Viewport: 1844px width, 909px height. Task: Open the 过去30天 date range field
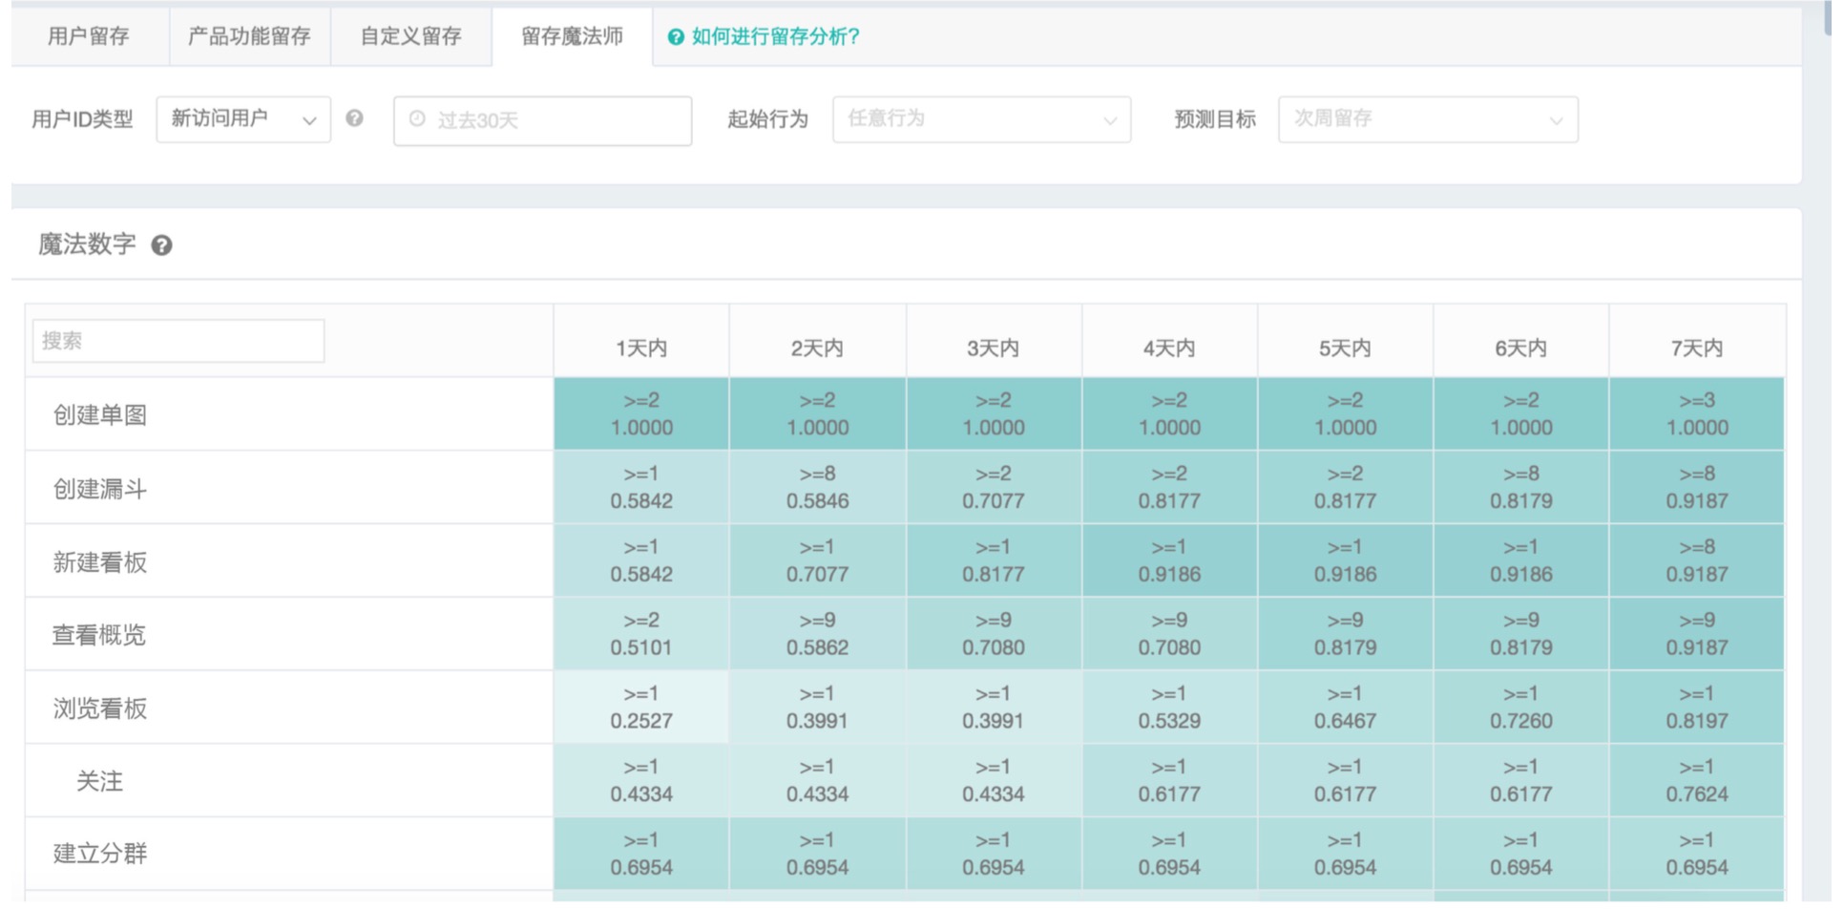point(542,120)
